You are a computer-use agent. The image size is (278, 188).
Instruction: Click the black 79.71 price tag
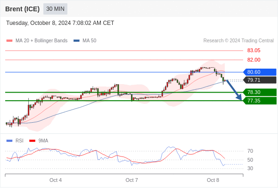tap(260, 80)
